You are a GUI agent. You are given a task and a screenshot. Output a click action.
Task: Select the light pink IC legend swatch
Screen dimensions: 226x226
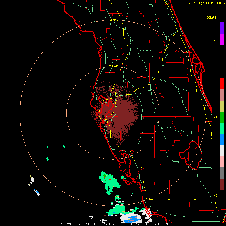click(222, 162)
